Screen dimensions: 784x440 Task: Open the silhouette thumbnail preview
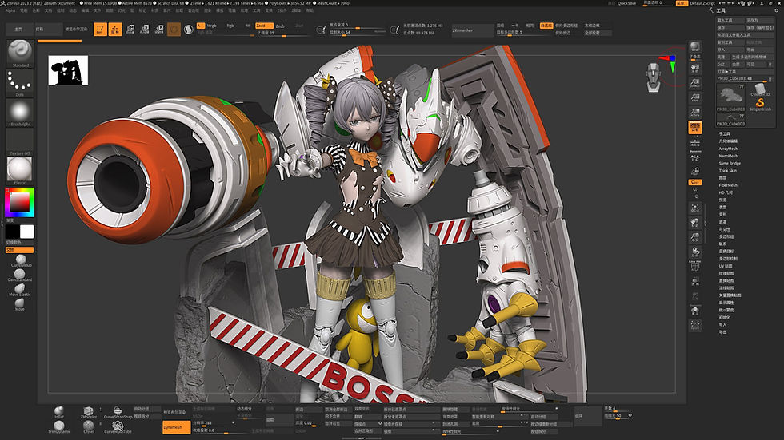coord(69,70)
